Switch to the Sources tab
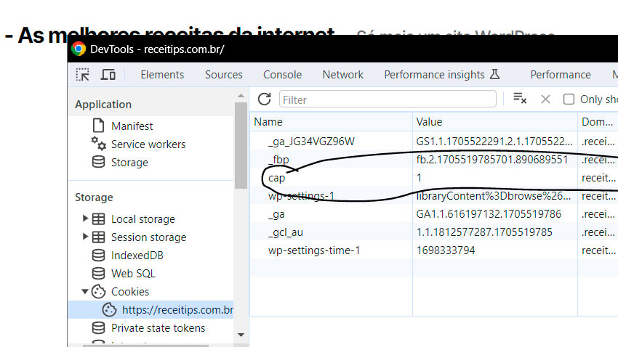618x347 pixels. [223, 75]
